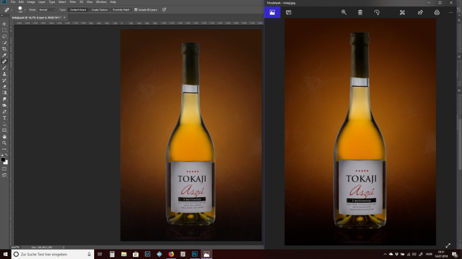Click the zoom magnifier in Photos viewer
The width and height of the screenshot is (462, 259).
click(344, 12)
